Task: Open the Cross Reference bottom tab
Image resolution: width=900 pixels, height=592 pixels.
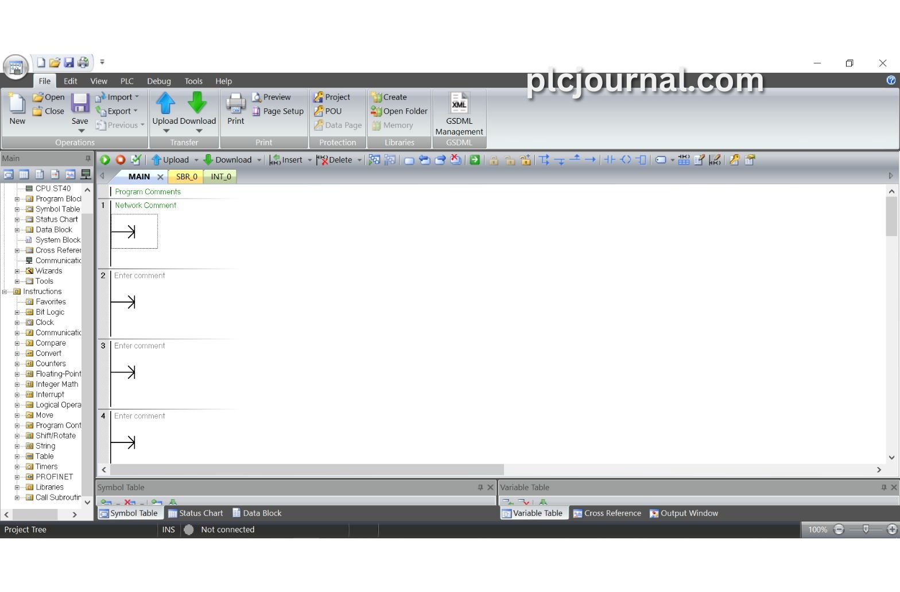Action: (607, 513)
